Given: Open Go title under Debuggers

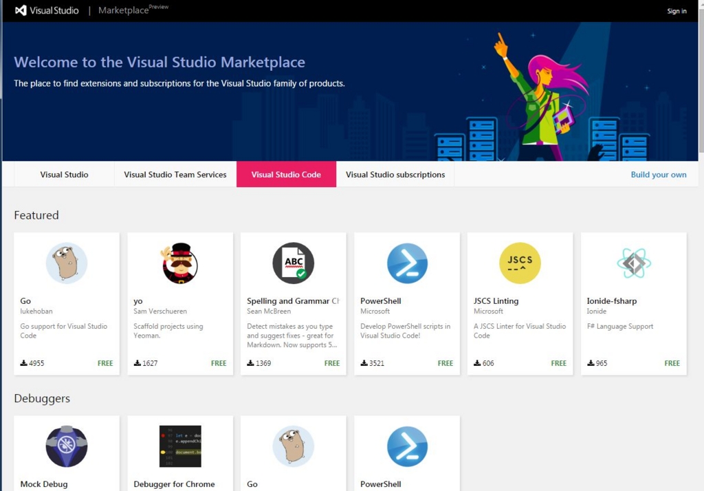Looking at the screenshot, I should (x=252, y=484).
